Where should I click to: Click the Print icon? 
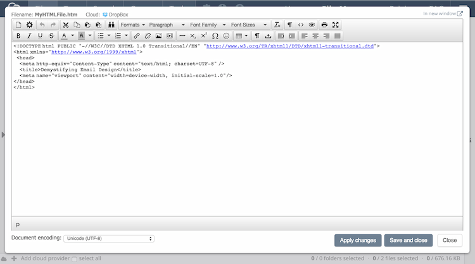[x=324, y=25]
